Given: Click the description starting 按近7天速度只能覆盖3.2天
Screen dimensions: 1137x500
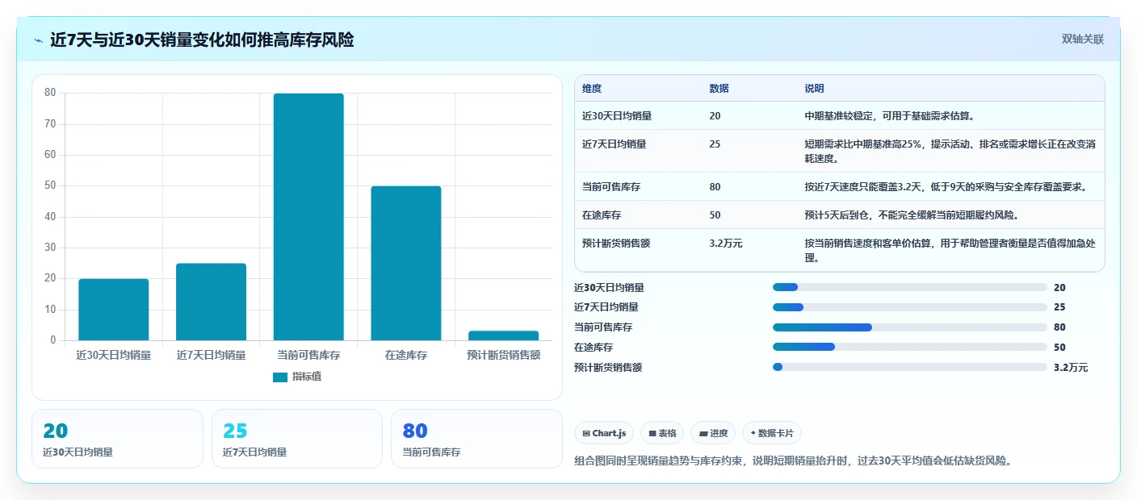Looking at the screenshot, I should 946,187.
